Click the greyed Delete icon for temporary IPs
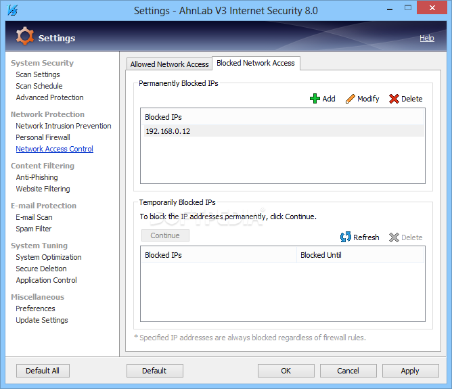Screen dimensions: 452x389 tap(394, 237)
